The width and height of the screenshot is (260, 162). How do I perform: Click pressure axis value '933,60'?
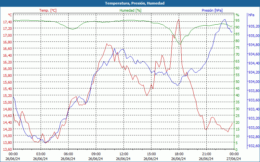(x=254, y=100)
